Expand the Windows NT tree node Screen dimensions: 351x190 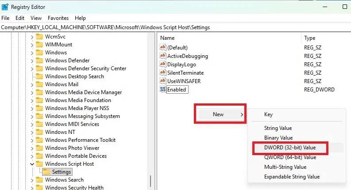coord(32,132)
